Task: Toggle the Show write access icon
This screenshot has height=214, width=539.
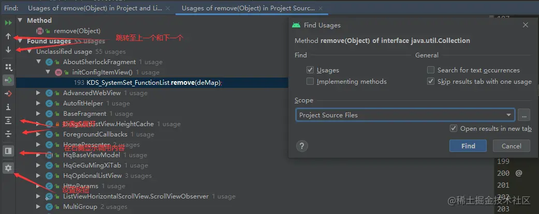Action: [8, 93]
